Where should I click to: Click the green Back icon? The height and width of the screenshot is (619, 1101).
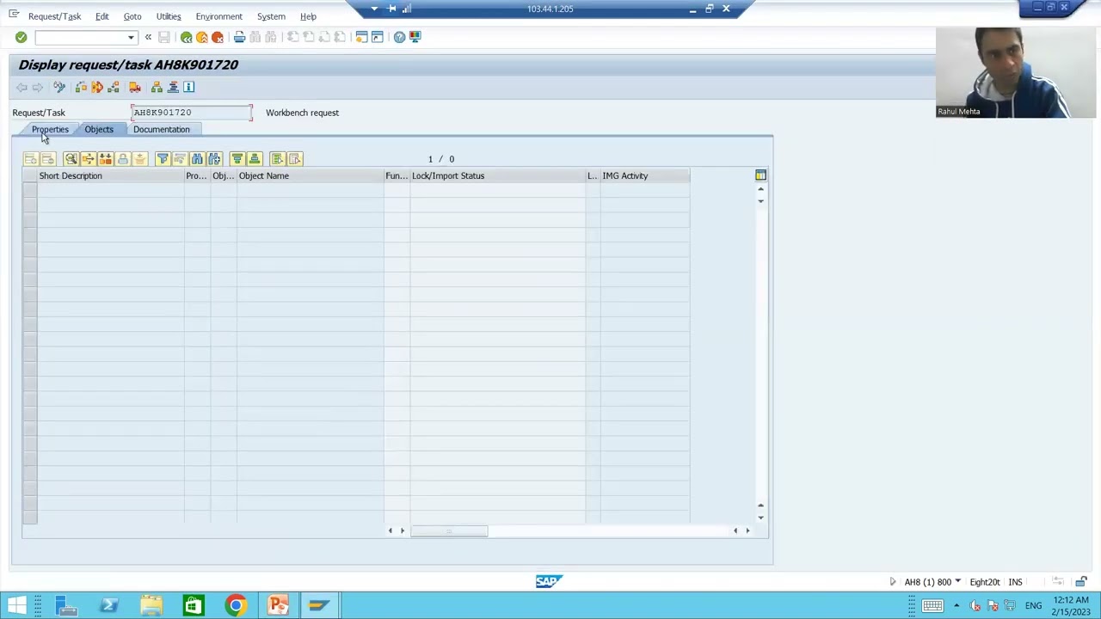point(186,37)
